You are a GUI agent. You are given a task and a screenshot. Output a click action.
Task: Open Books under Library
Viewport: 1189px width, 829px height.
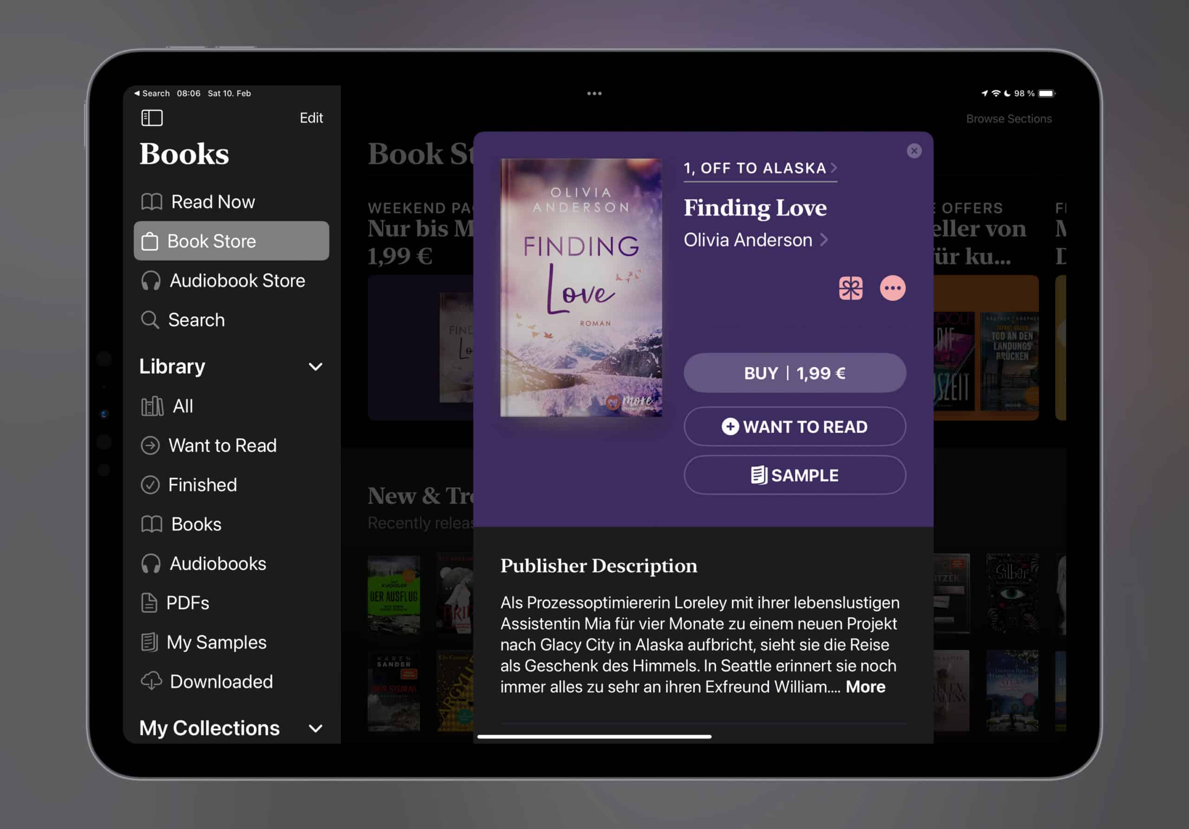tap(231, 524)
